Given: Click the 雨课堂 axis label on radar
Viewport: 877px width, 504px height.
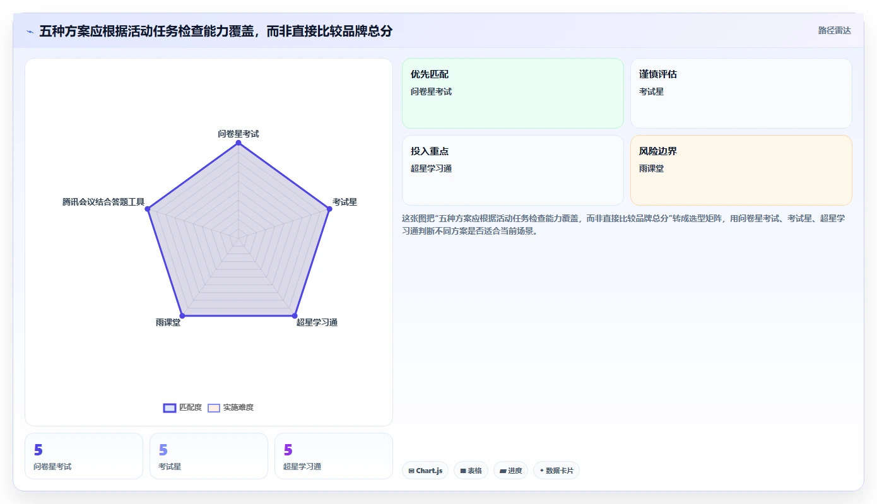Looking at the screenshot, I should pos(168,322).
